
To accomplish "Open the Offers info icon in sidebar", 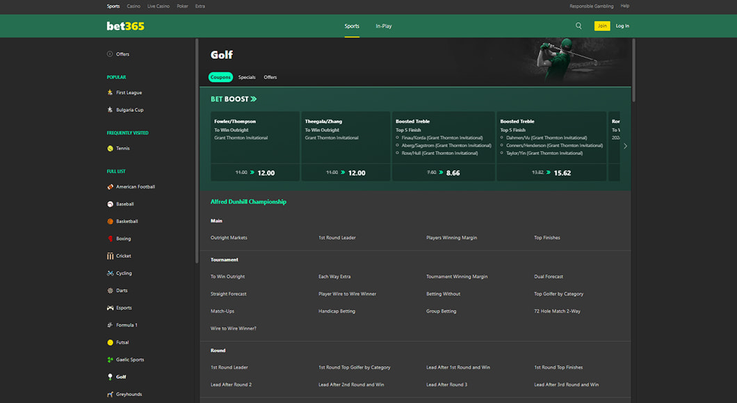I will (x=110, y=54).
